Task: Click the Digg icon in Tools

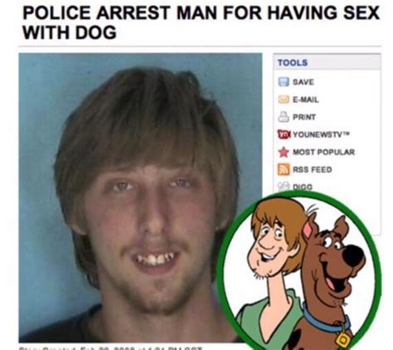Action: pos(284,186)
